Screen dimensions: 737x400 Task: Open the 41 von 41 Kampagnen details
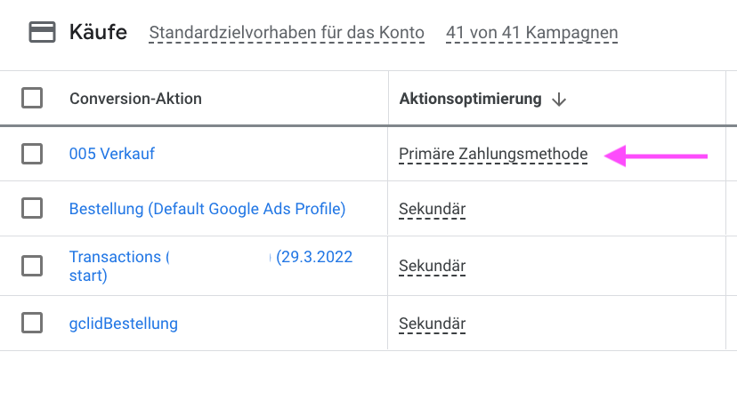532,32
